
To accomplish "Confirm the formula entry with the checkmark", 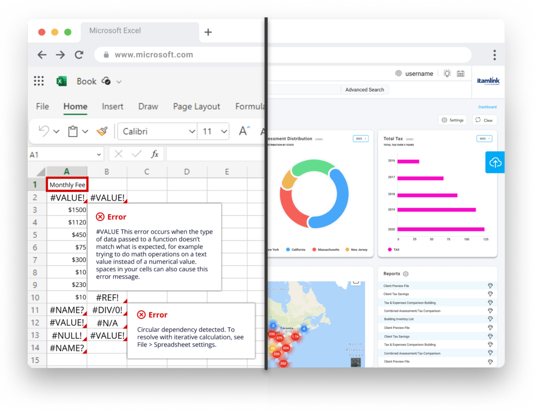I will (137, 154).
